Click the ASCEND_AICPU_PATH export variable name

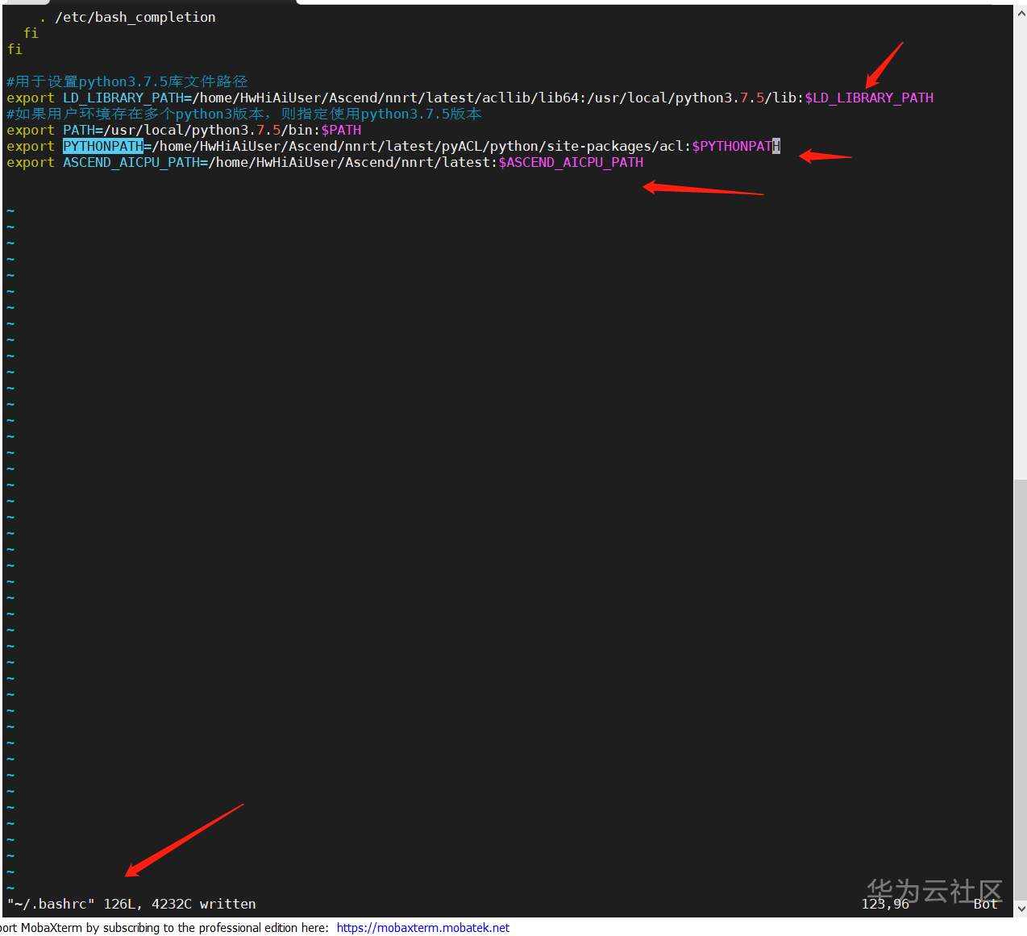(131, 162)
